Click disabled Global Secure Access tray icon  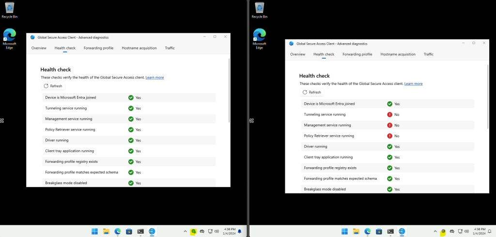[x=444, y=232]
